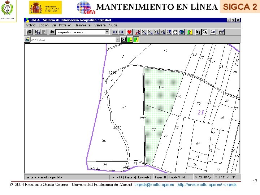
Task: Select the zoom out magnifier tool
Action: tap(150, 32)
